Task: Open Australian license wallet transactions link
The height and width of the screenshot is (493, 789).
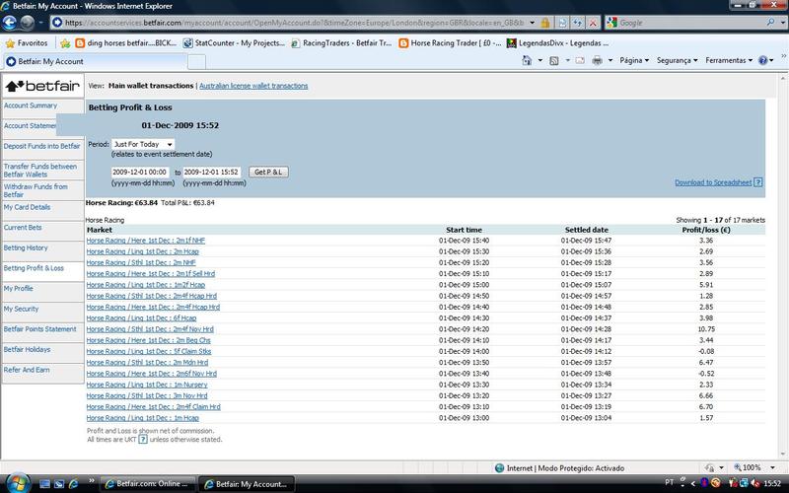Action: tap(253, 86)
